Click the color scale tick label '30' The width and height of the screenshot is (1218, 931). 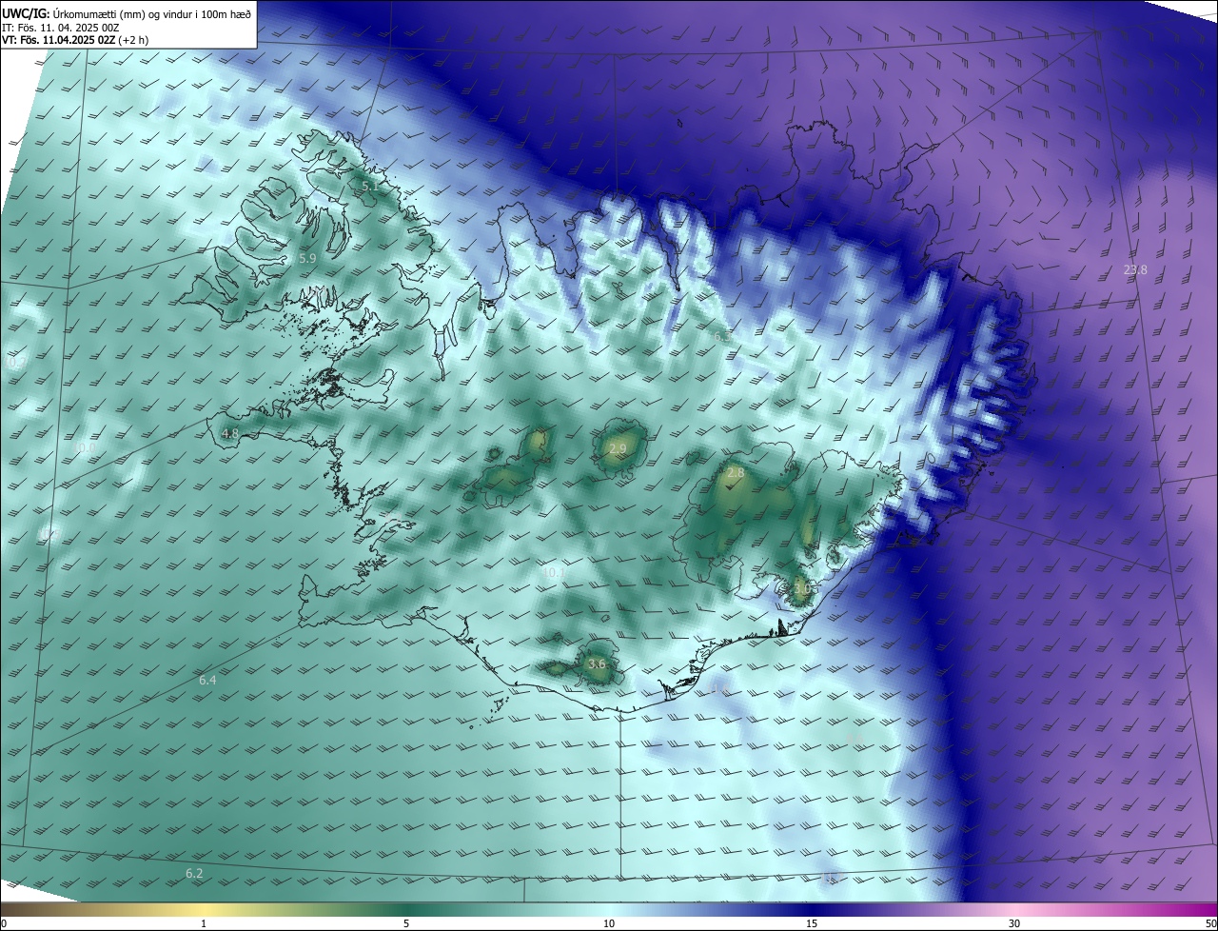click(1014, 923)
